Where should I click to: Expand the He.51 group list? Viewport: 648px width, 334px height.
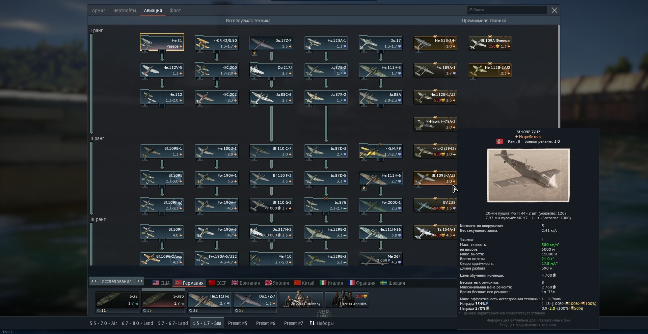[162, 51]
